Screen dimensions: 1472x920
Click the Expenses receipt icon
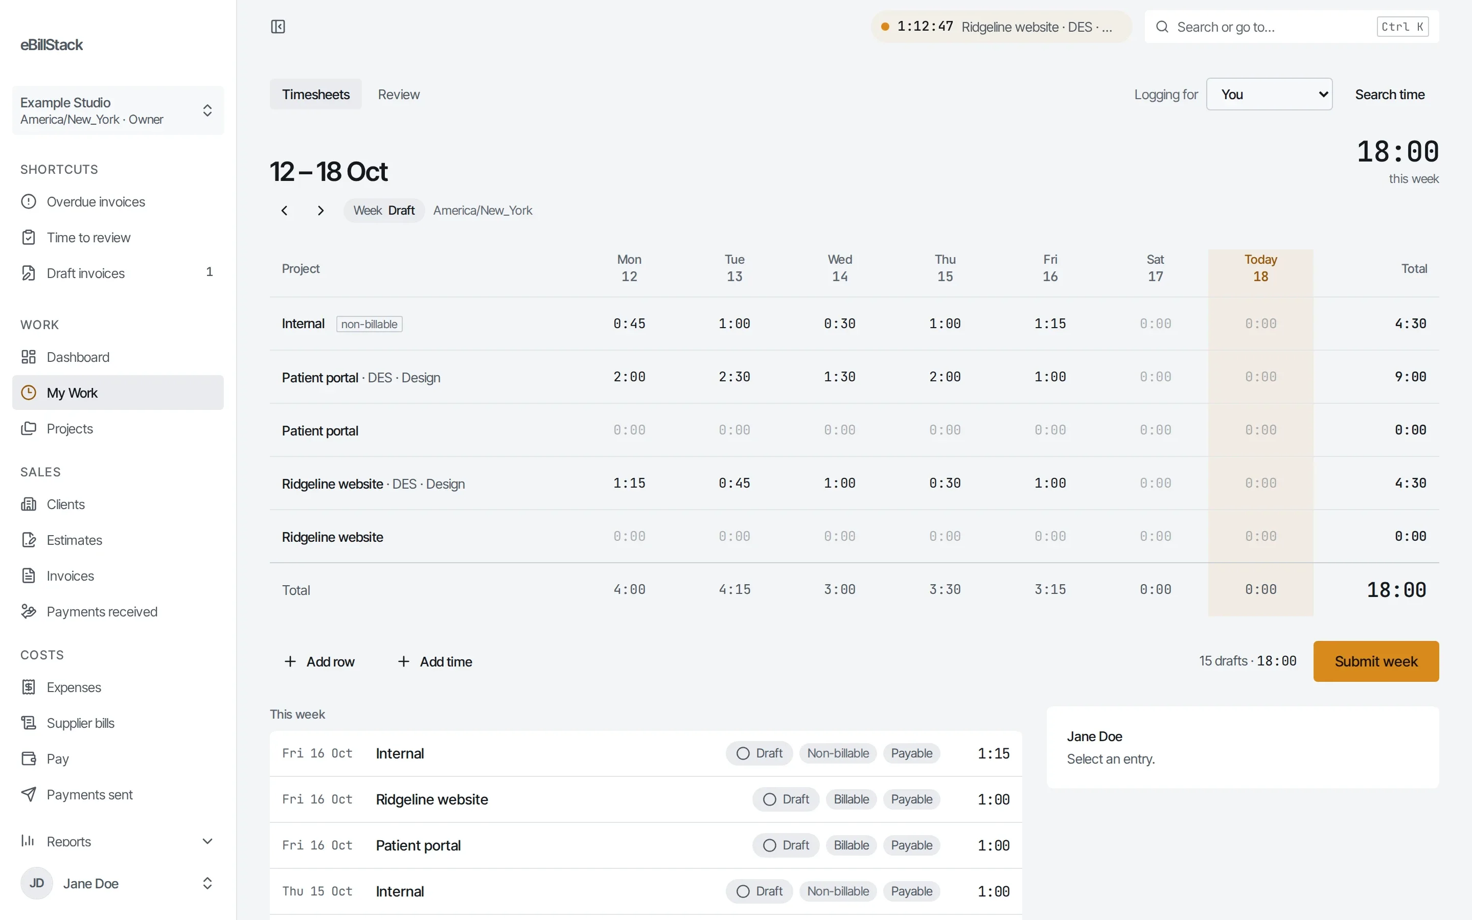pyautogui.click(x=29, y=687)
